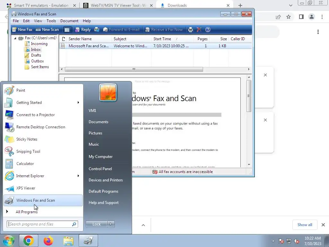Click the New Fax toolbar button
This screenshot has height=247, width=329.
22,30
